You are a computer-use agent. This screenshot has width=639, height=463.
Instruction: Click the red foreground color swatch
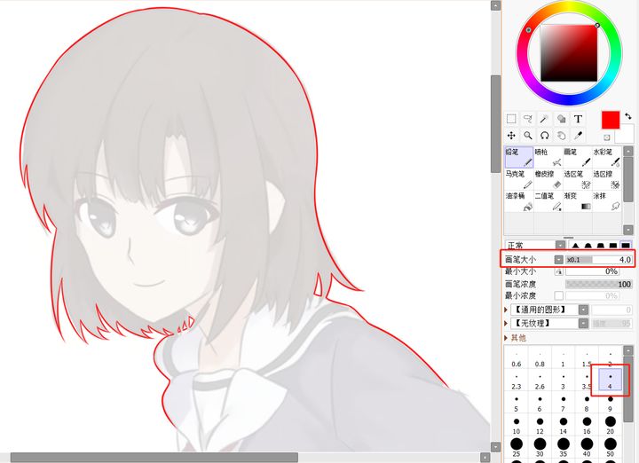pyautogui.click(x=611, y=120)
